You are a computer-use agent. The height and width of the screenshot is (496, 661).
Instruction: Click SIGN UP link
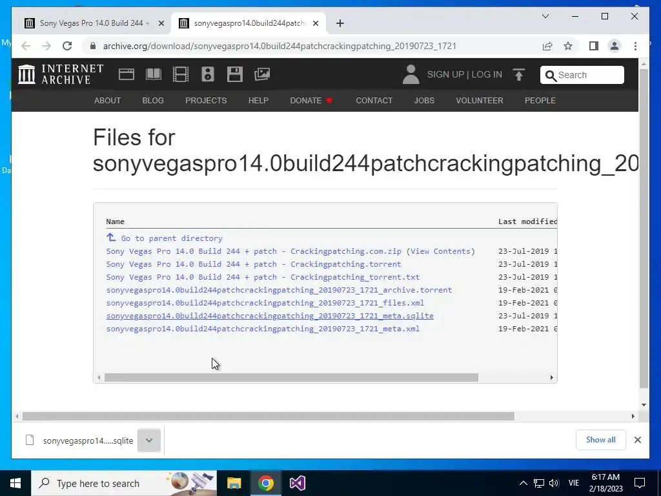[445, 75]
